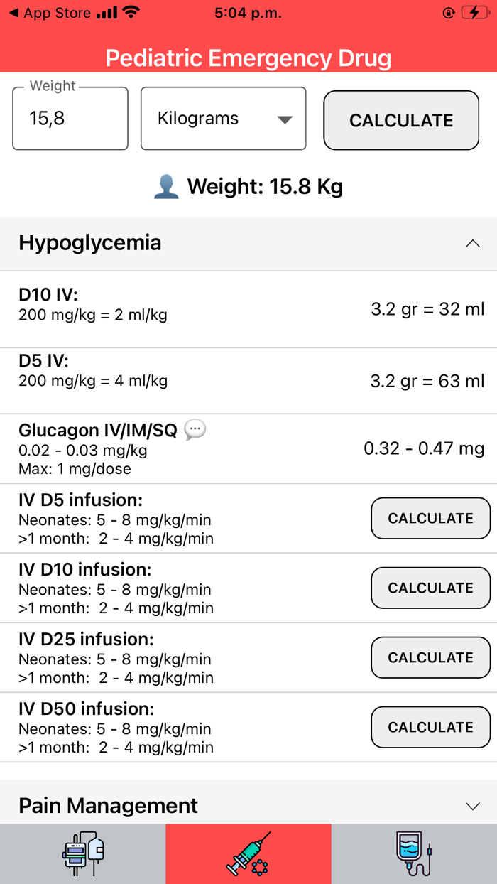This screenshot has height=884, width=497.
Task: Tap the Weight: 15.8 Kg summary text
Action: pos(265,186)
